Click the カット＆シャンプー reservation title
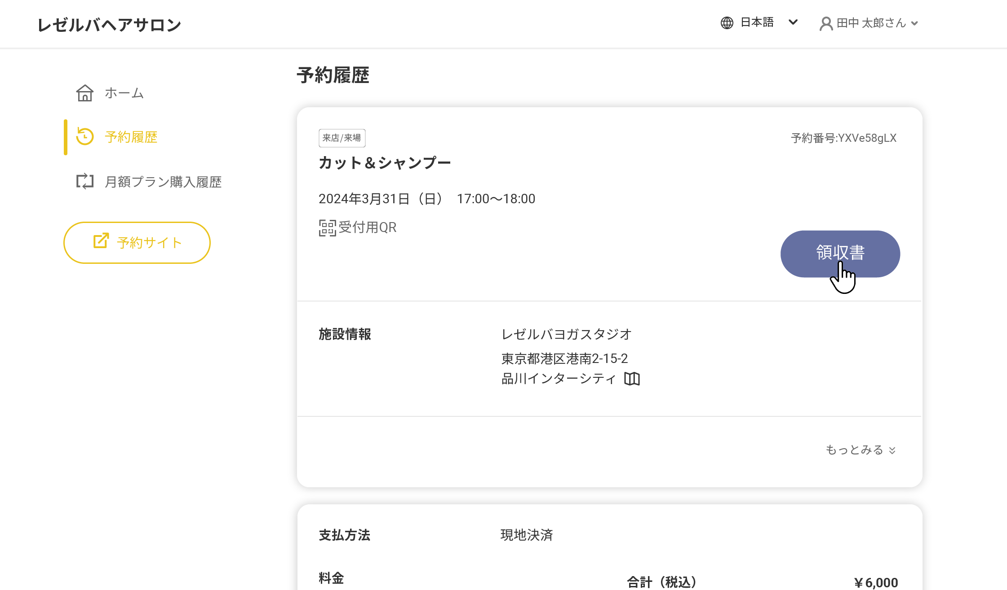 [385, 163]
